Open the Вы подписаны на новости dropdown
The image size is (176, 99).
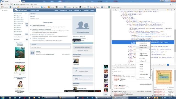83,47
